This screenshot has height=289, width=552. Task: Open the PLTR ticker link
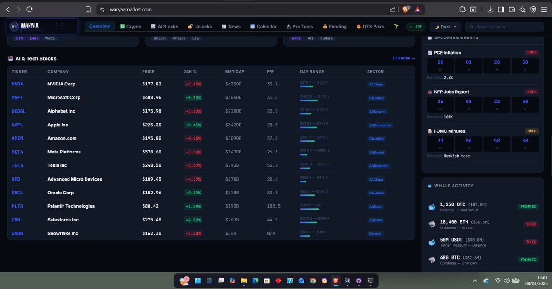pyautogui.click(x=17, y=207)
